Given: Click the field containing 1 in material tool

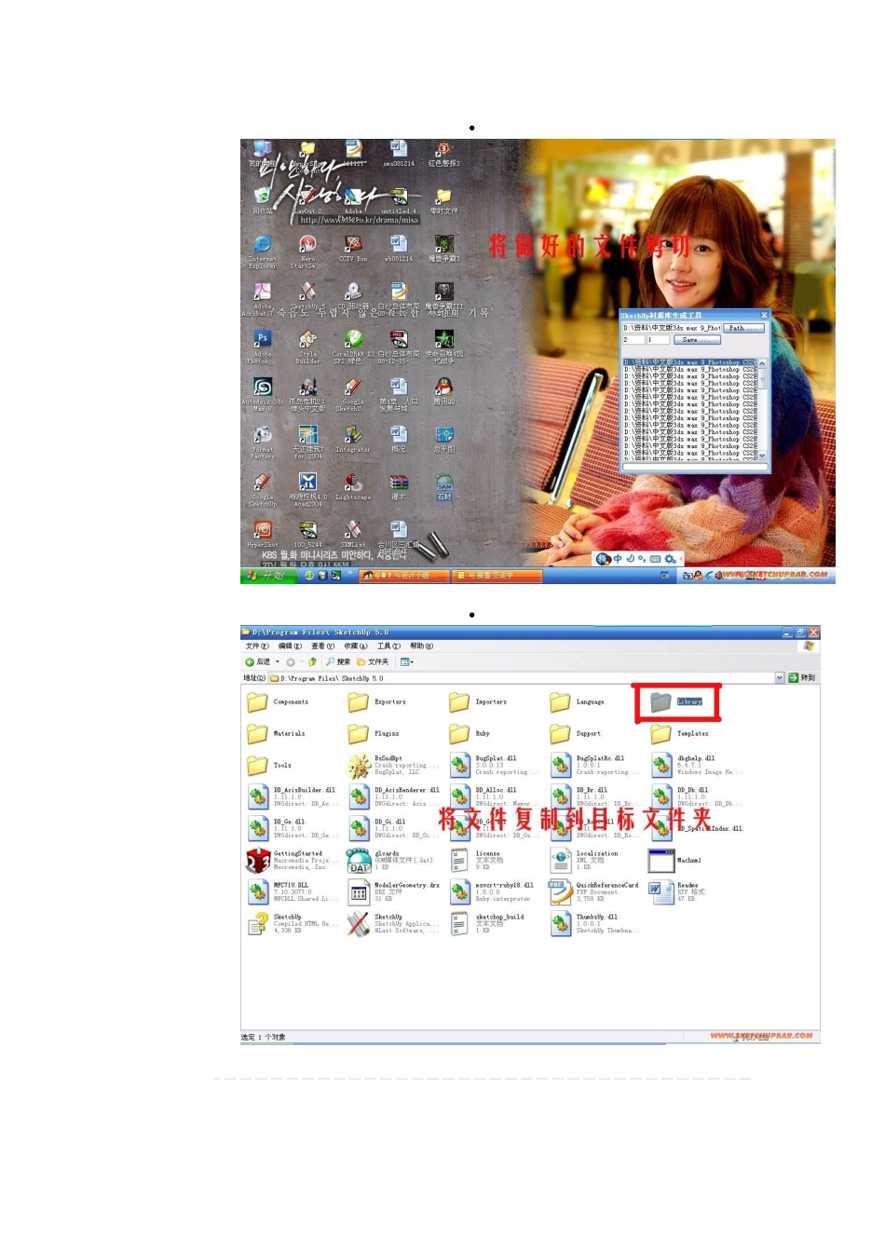Looking at the screenshot, I should [658, 340].
